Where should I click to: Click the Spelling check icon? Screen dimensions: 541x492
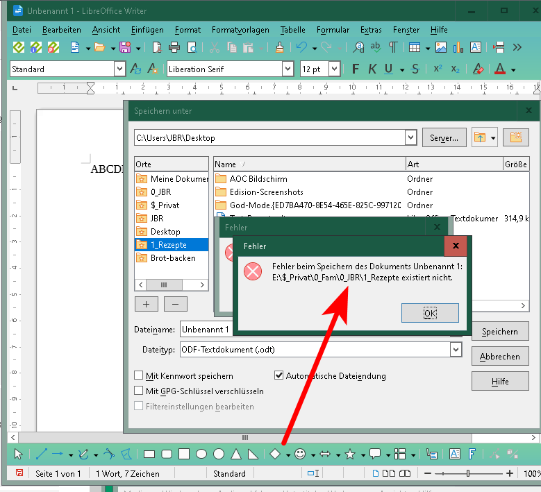376,47
